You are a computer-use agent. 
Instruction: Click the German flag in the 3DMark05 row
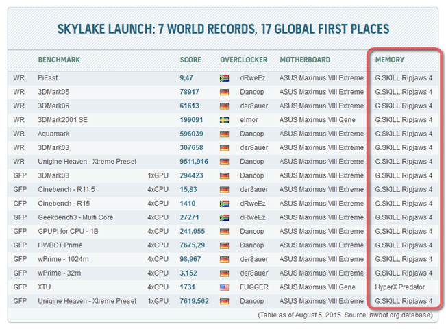(x=224, y=92)
